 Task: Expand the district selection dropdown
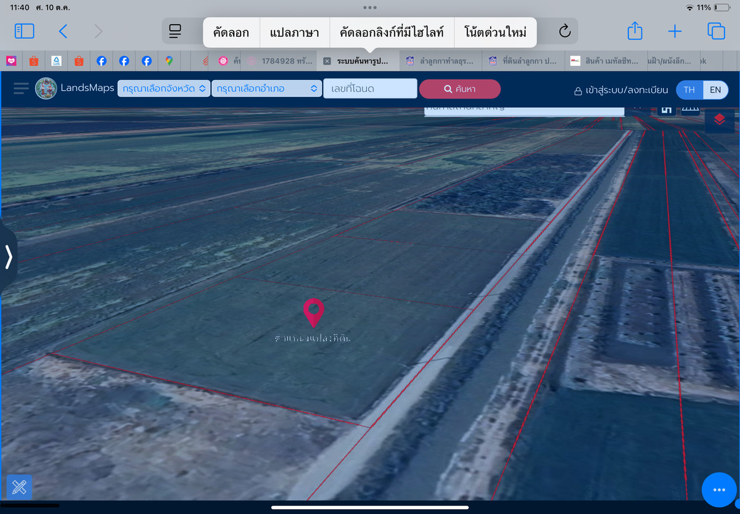pos(266,89)
